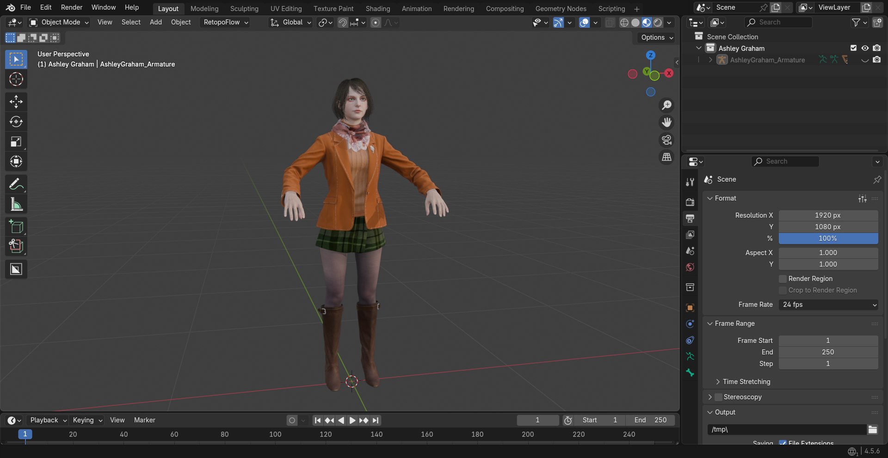Toggle snapping magnet
Viewport: 888px width, 458px height.
[x=343, y=22]
